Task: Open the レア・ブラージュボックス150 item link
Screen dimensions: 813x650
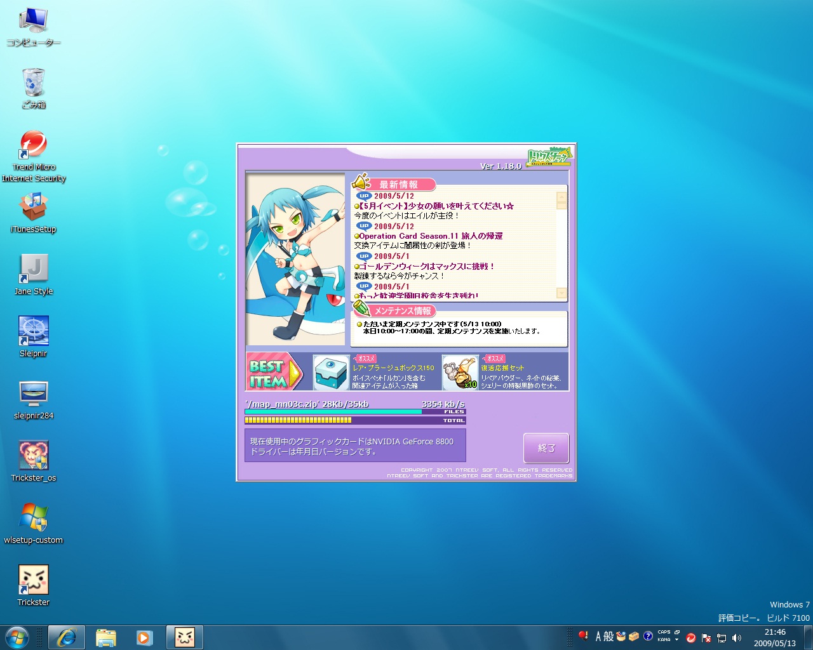Action: tap(393, 368)
